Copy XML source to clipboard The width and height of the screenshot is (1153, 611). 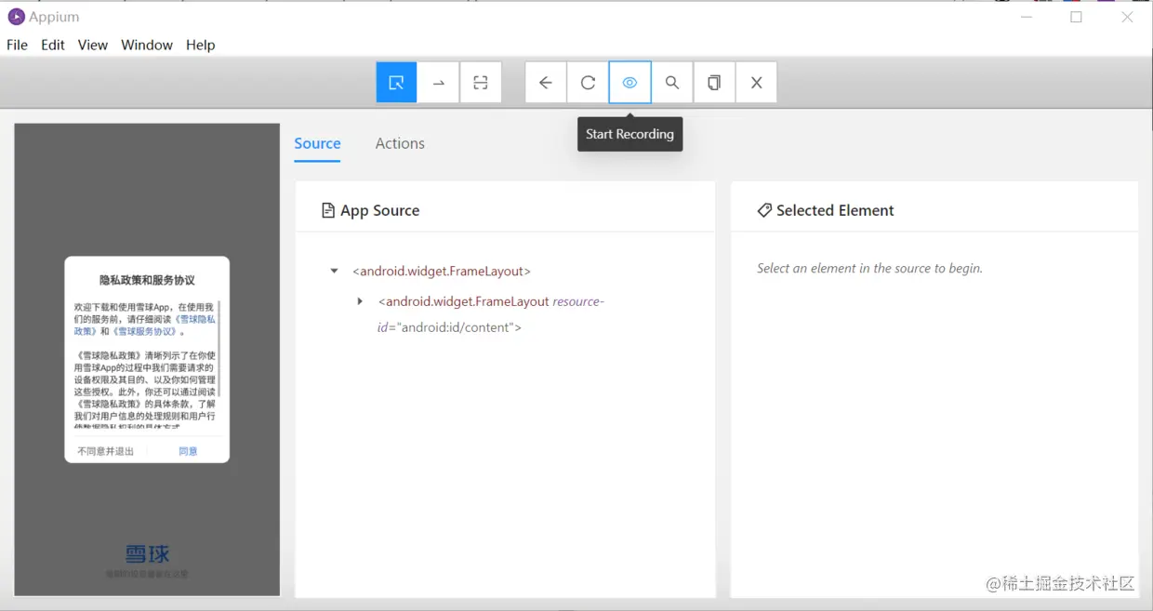click(x=714, y=83)
